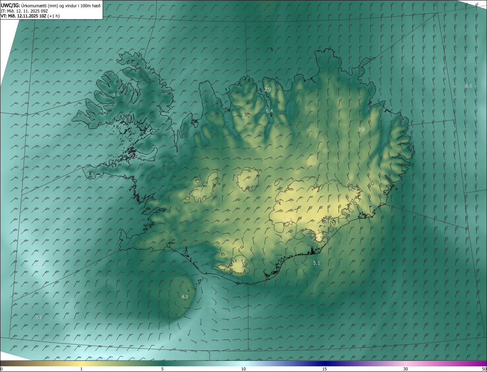Click the 7.1 value label in the southwest sea

coord(38,317)
